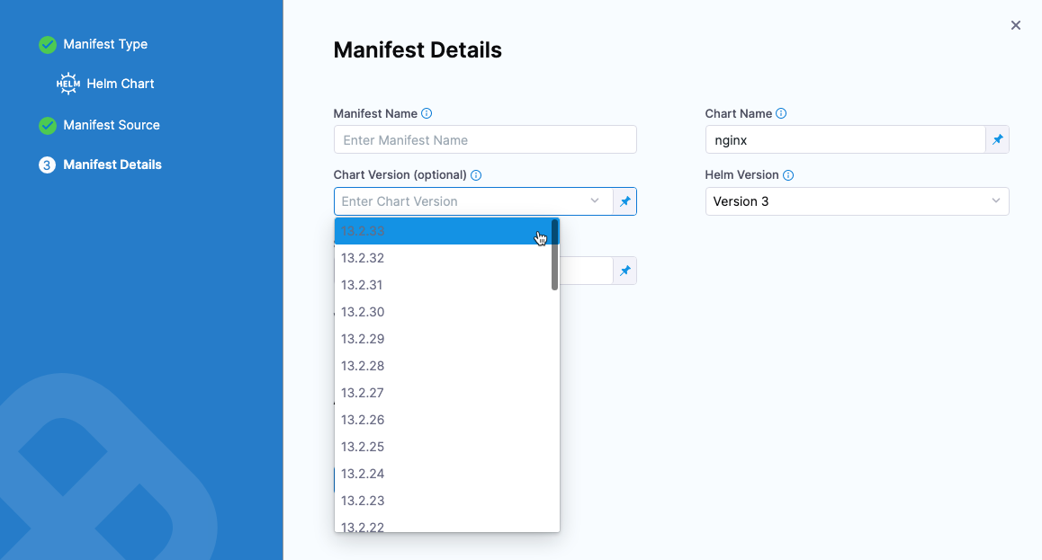The image size is (1042, 560).
Task: Open the Manifest Details step
Action: [x=112, y=164]
